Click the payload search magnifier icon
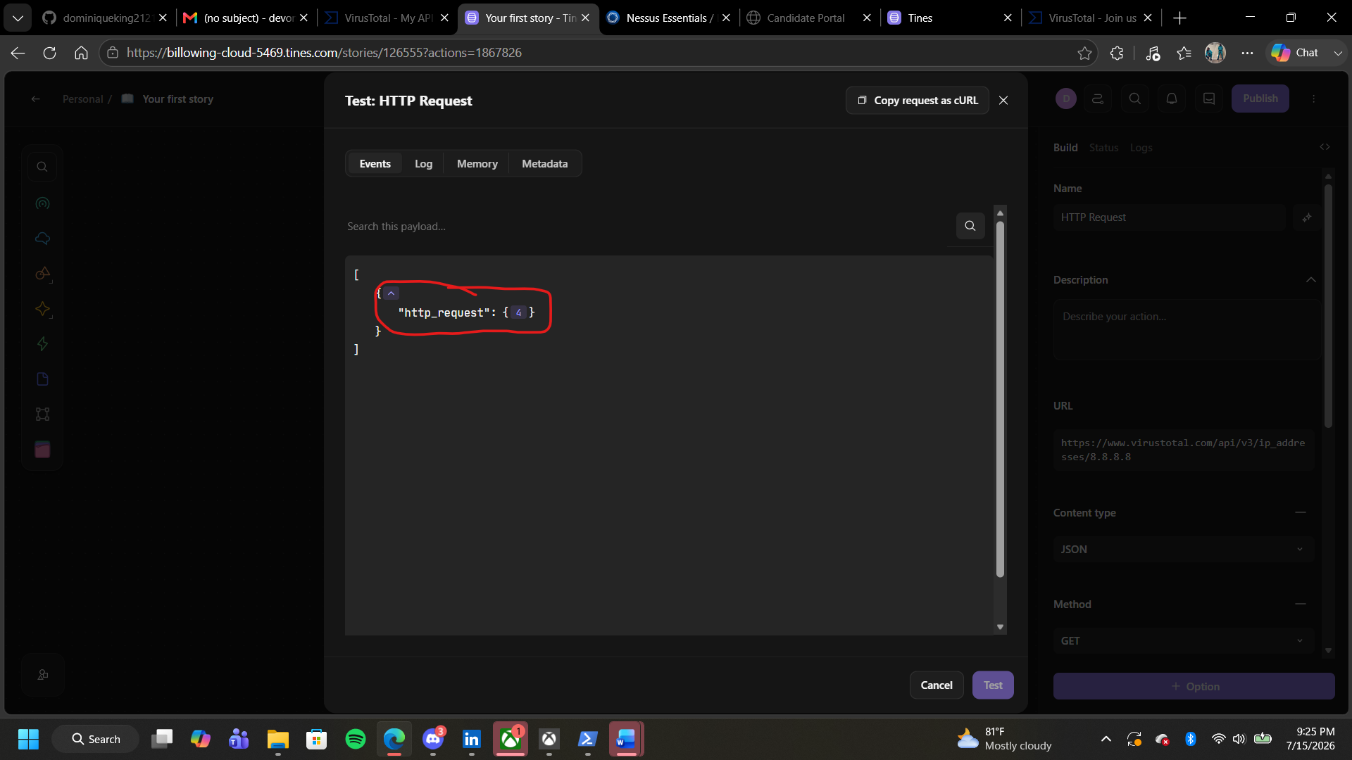The height and width of the screenshot is (760, 1352). 970,226
